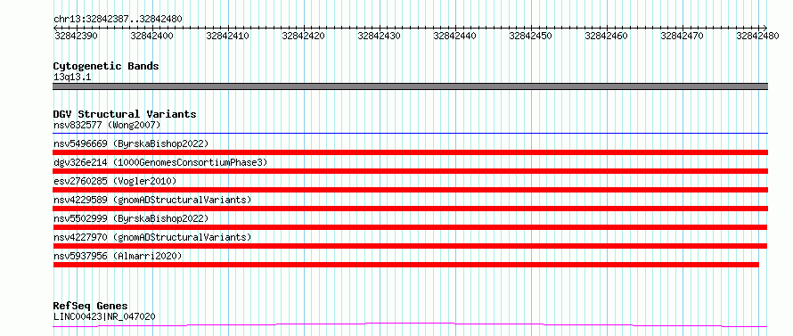The height and width of the screenshot is (336, 793).
Task: Click the thin blue nsv832577 variant line
Action: click(x=411, y=134)
